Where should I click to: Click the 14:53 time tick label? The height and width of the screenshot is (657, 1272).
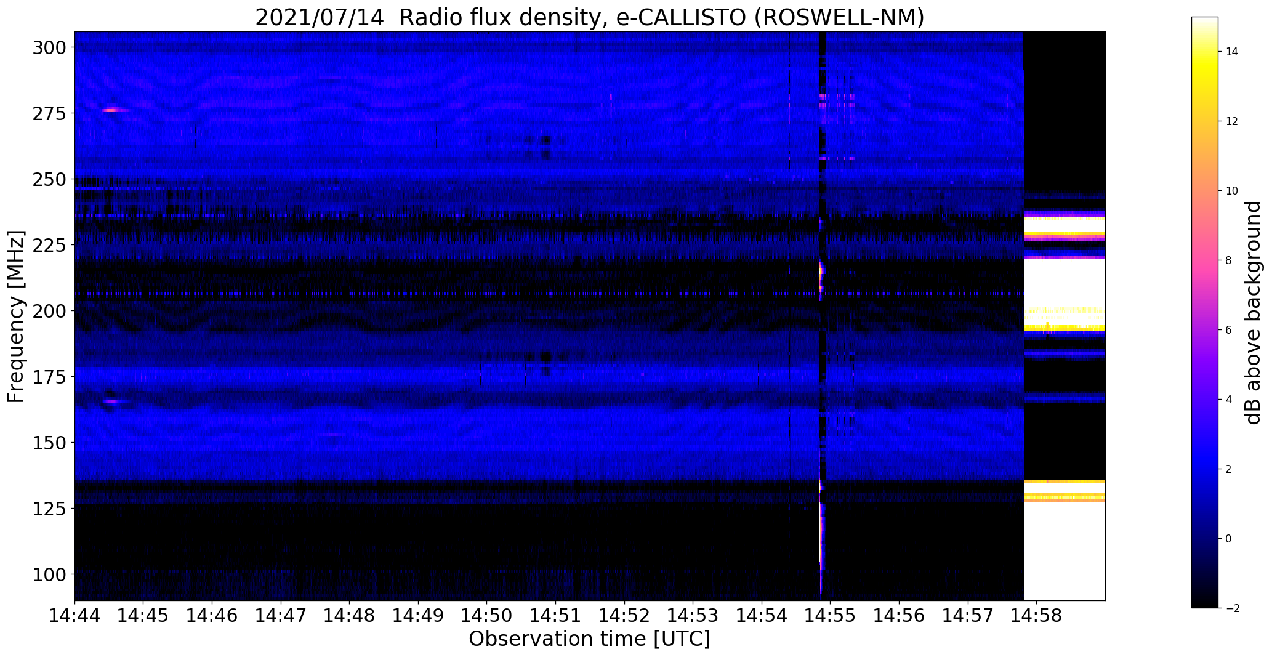[693, 615]
